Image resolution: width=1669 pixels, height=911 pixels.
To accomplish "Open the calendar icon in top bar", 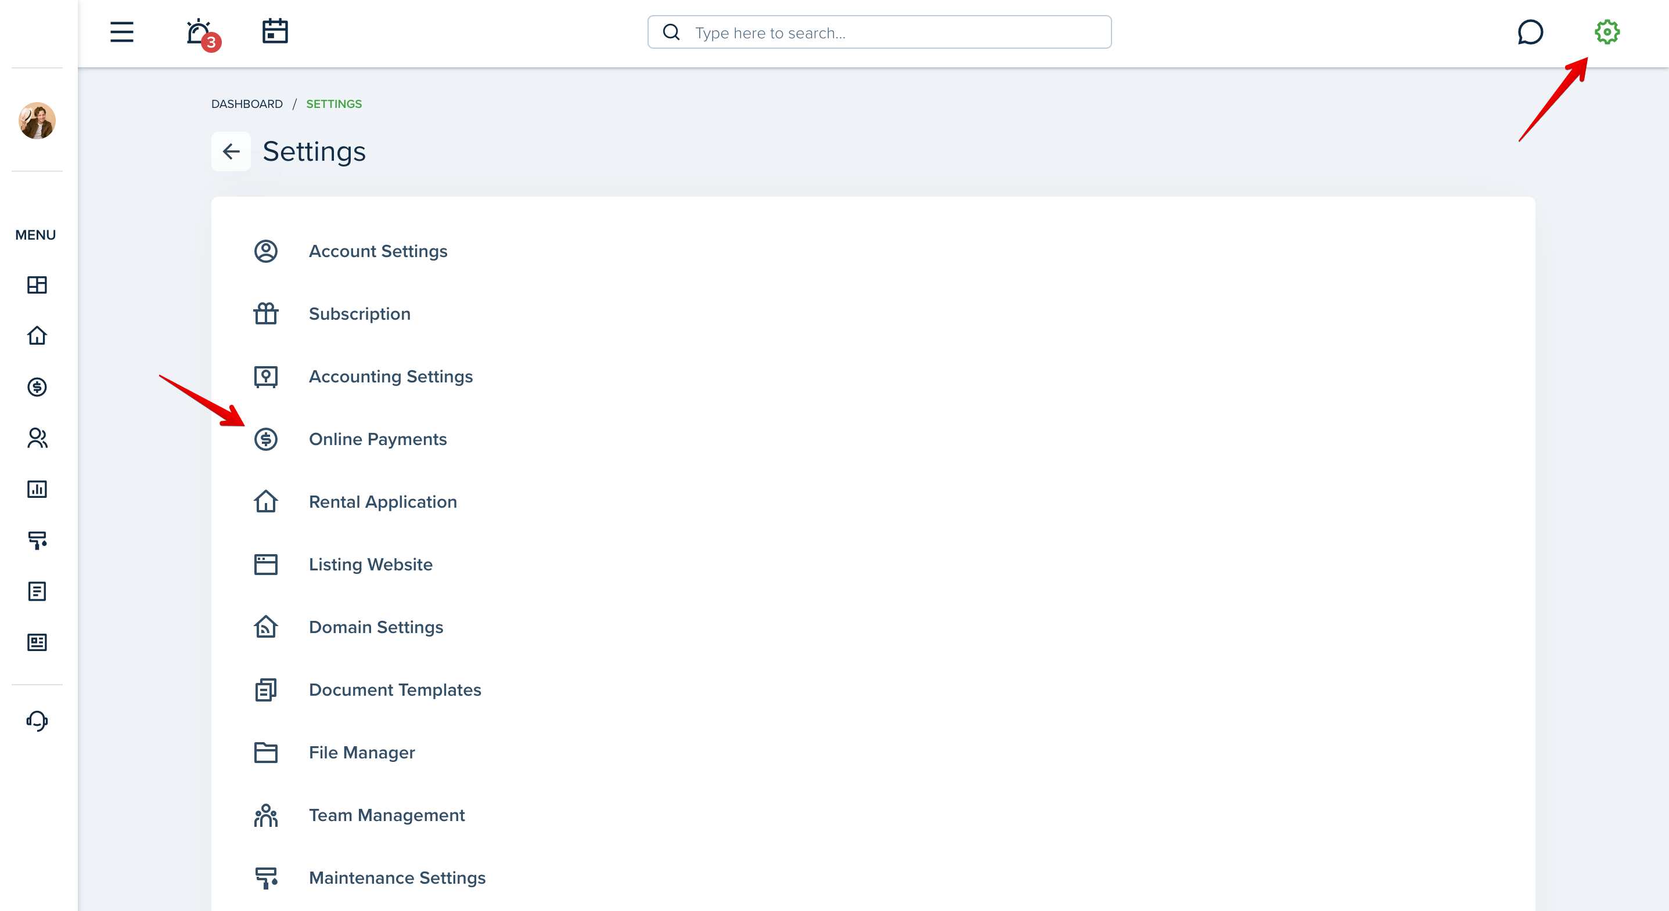I will tap(275, 31).
